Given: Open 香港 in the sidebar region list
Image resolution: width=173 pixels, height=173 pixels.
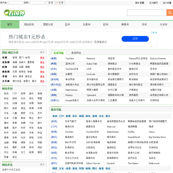Looking at the screenshot, I should 15,58.
